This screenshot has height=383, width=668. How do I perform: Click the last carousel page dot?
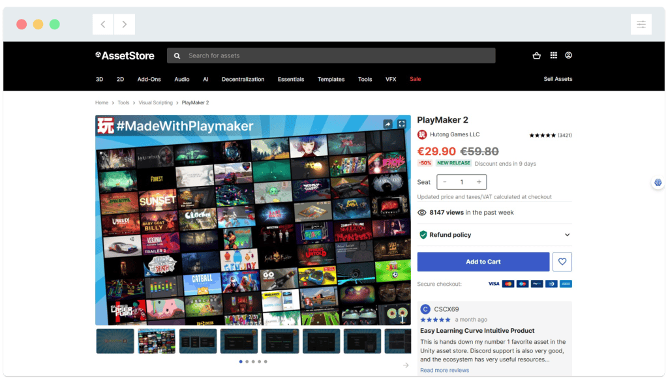266,361
